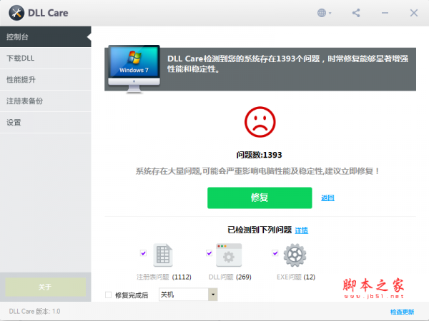Open the language globe menu
The image size is (429, 321).
324,13
